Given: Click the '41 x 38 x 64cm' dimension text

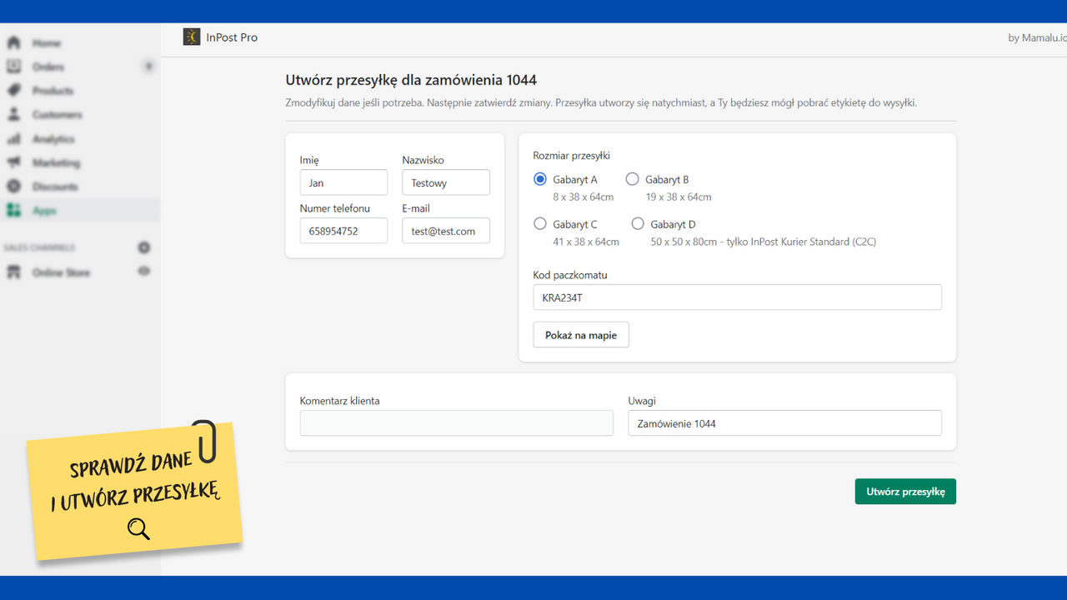Looking at the screenshot, I should tap(586, 242).
